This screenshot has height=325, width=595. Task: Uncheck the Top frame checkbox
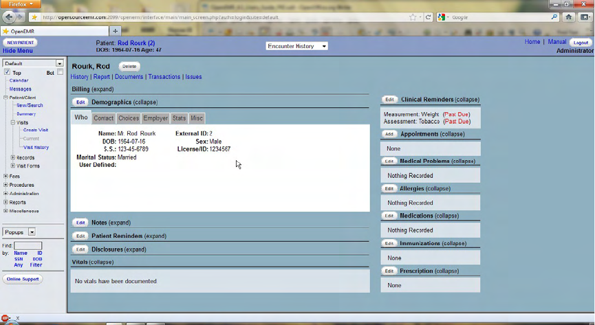point(7,72)
